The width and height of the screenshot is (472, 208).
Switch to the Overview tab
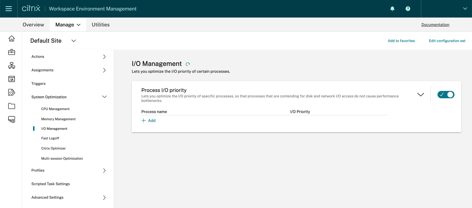pyautogui.click(x=33, y=25)
